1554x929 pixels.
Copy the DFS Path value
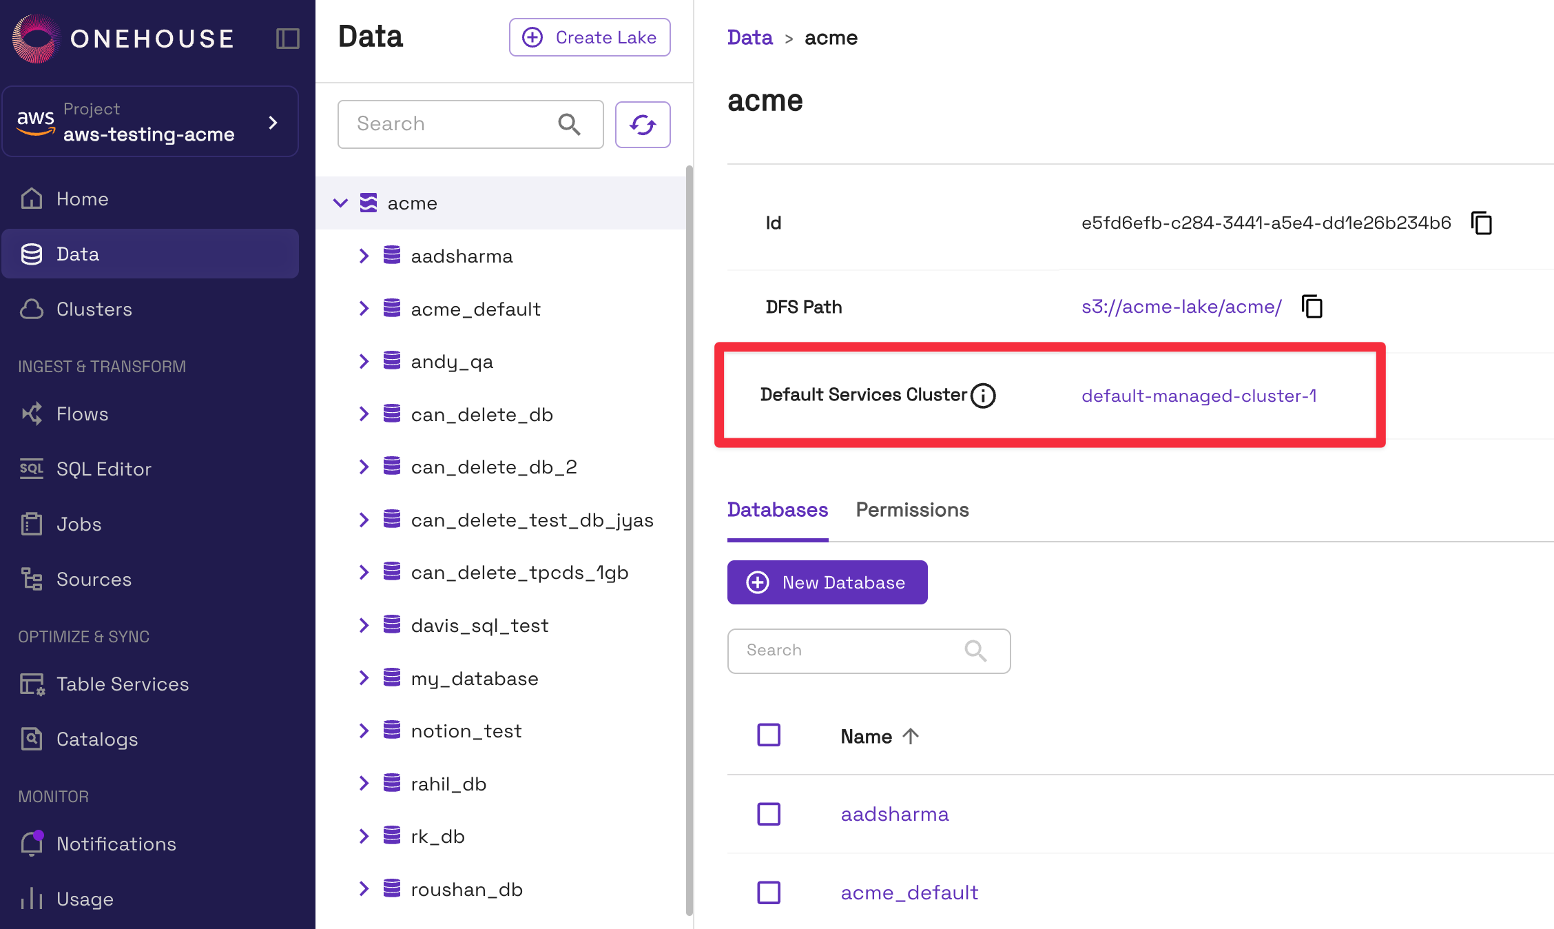point(1312,307)
